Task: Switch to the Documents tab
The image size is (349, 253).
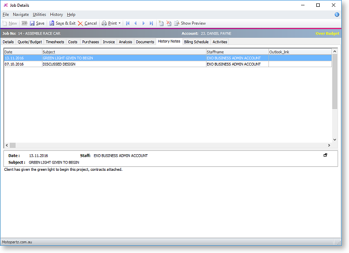Action: point(145,42)
